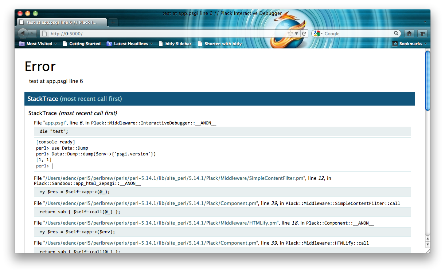Click the "app.psgi" file name in first frame
445x273 pixels.
[x=55, y=123]
